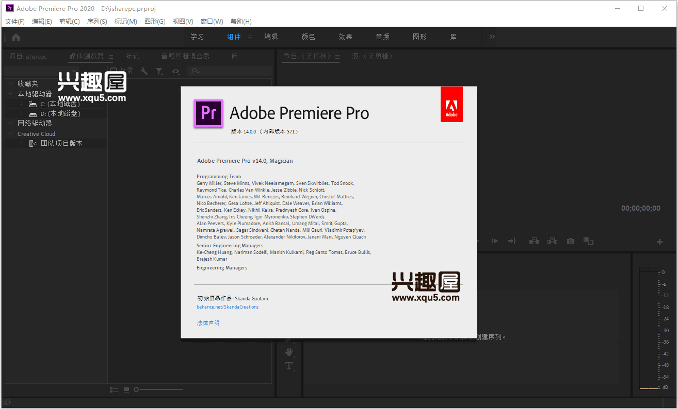Screen dimensions: 678x409
Task: Switch Media Browser to thumbnail view
Action: click(x=126, y=390)
